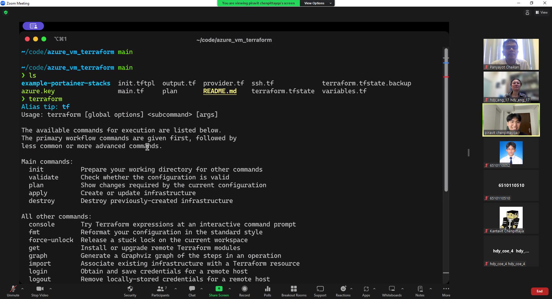Select Panyayot Chaikan's video thumbnail
This screenshot has width=552, height=299.
511,54
